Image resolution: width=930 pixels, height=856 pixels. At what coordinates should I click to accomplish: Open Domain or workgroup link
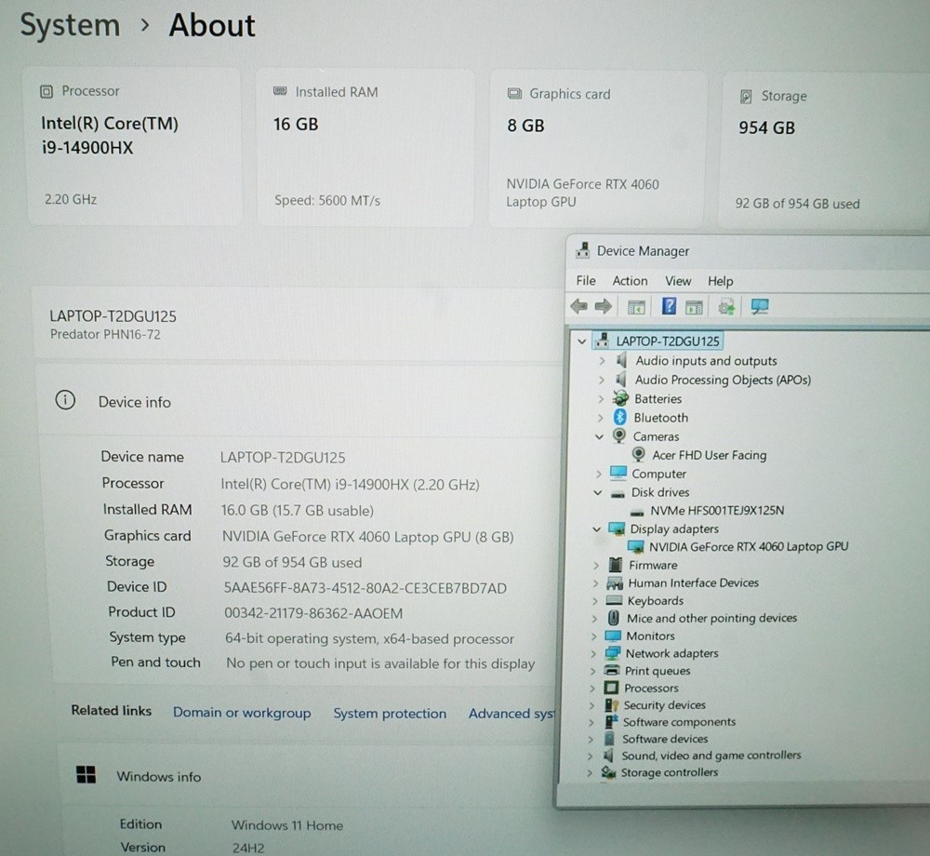[242, 713]
